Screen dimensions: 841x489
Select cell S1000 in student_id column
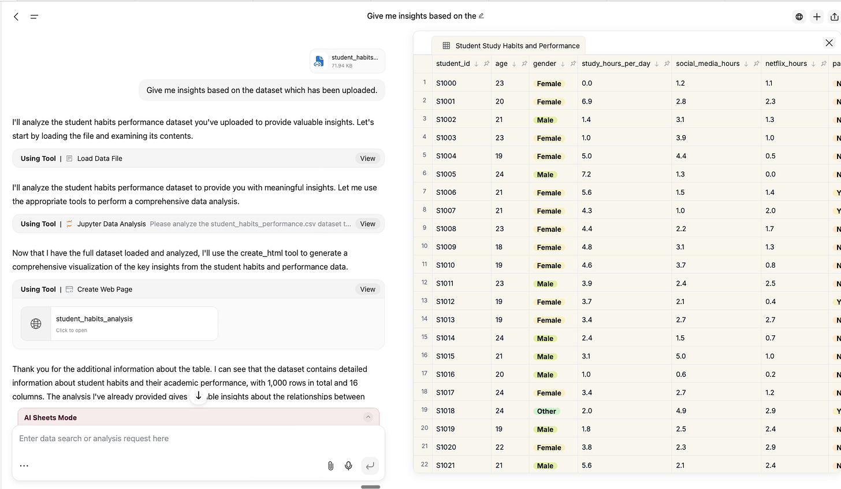(x=462, y=83)
